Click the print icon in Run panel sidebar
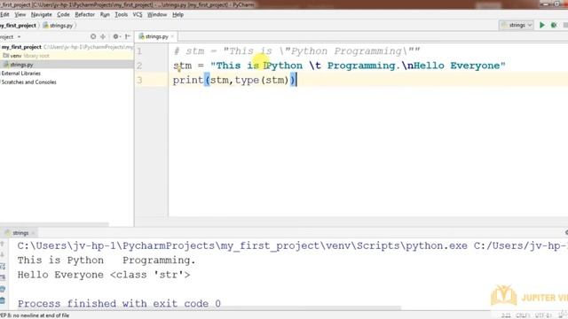Viewport: 568px width, 319px height. pyautogui.click(x=2, y=289)
